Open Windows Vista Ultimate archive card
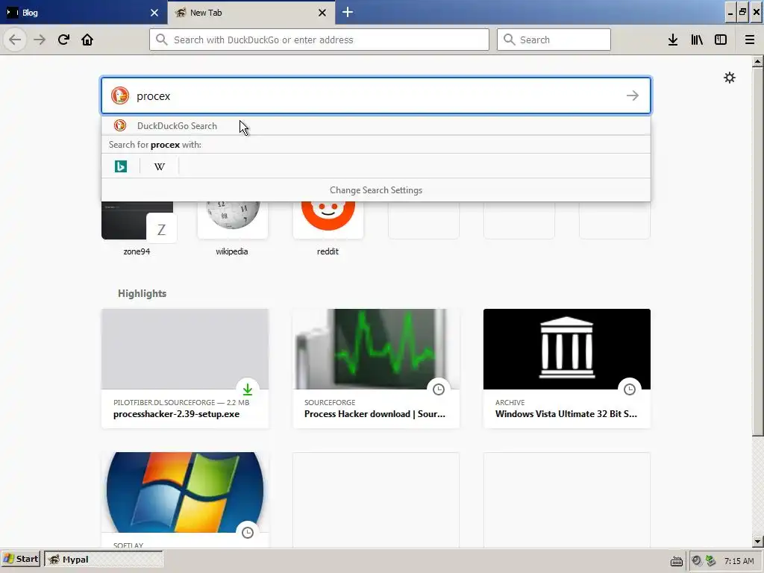This screenshot has width=764, height=573. click(567, 369)
